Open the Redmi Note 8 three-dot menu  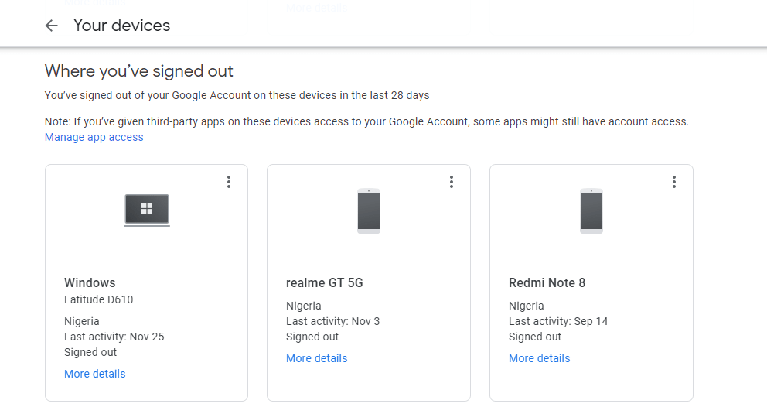674,182
